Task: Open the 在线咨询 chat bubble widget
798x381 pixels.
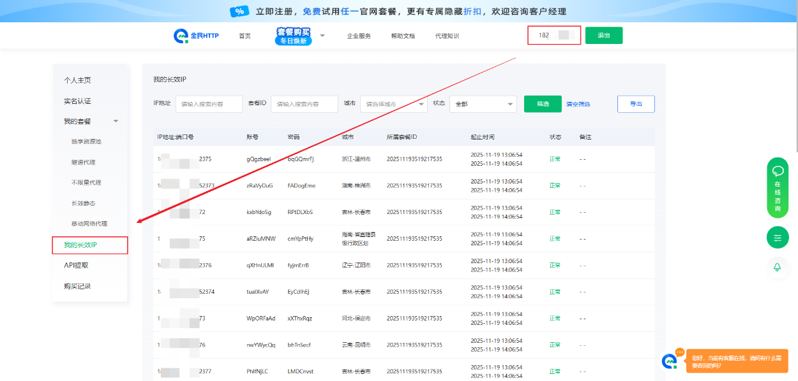Action: [778, 187]
